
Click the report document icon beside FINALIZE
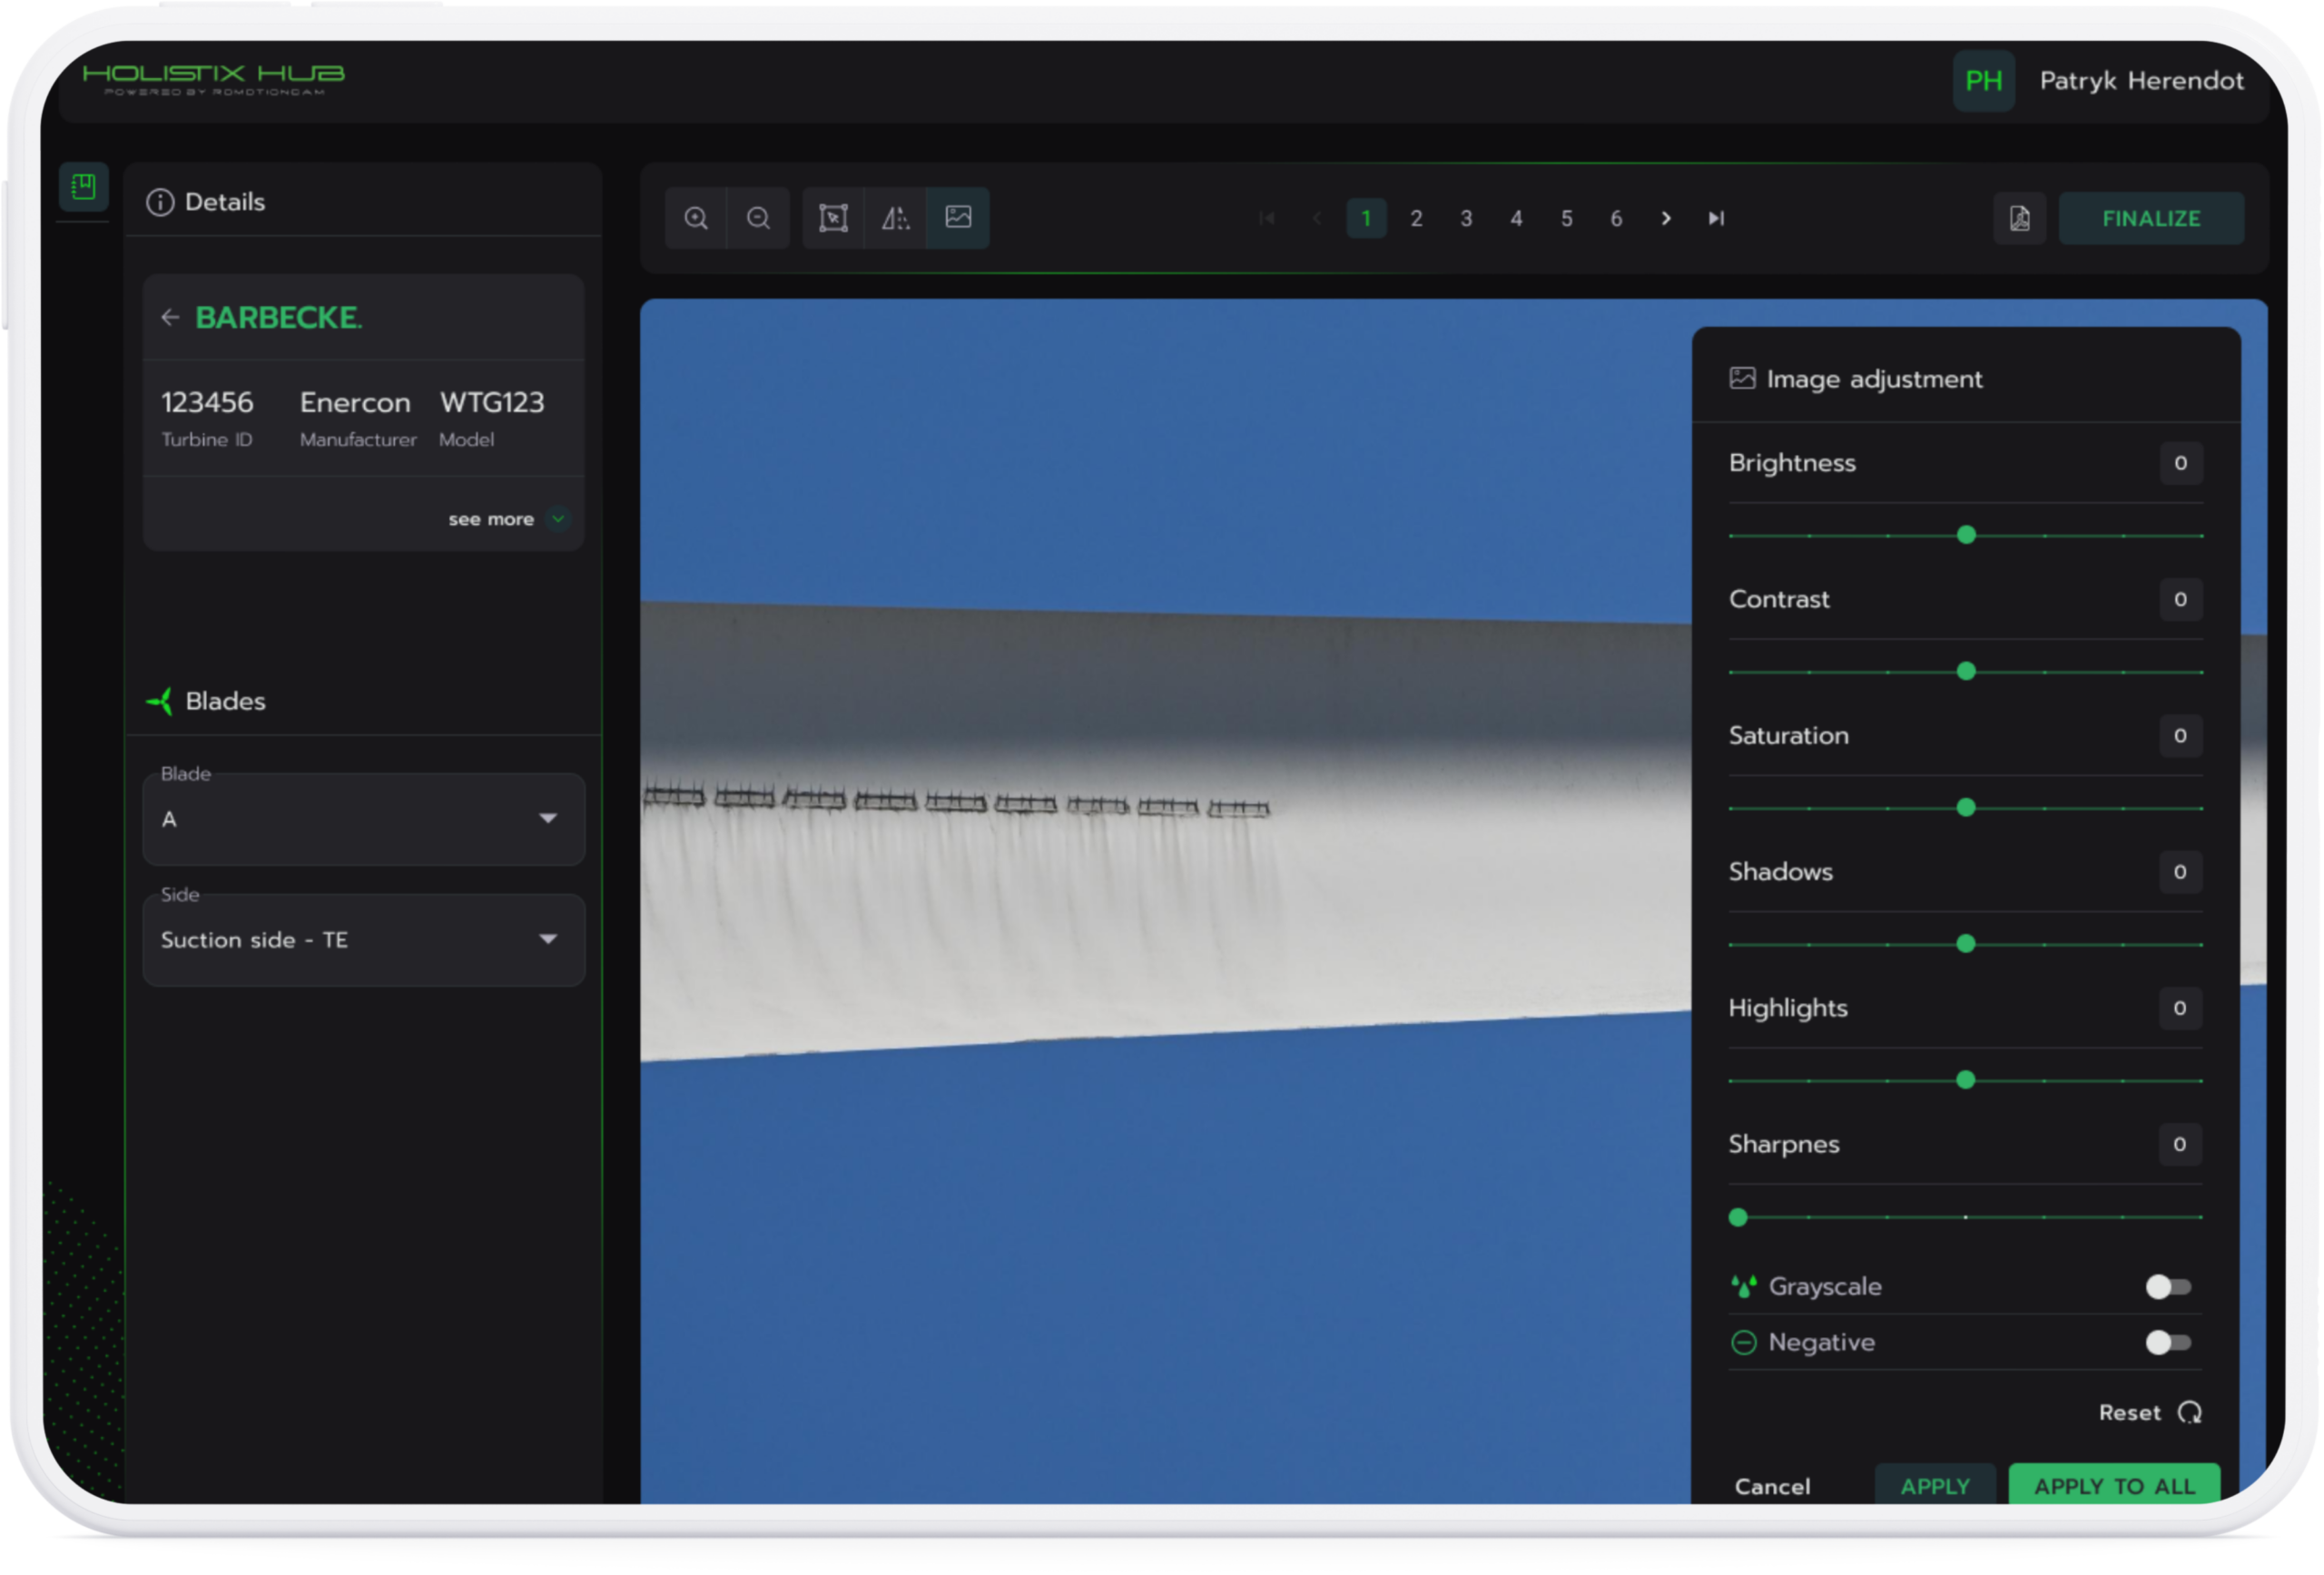pyautogui.click(x=2019, y=218)
